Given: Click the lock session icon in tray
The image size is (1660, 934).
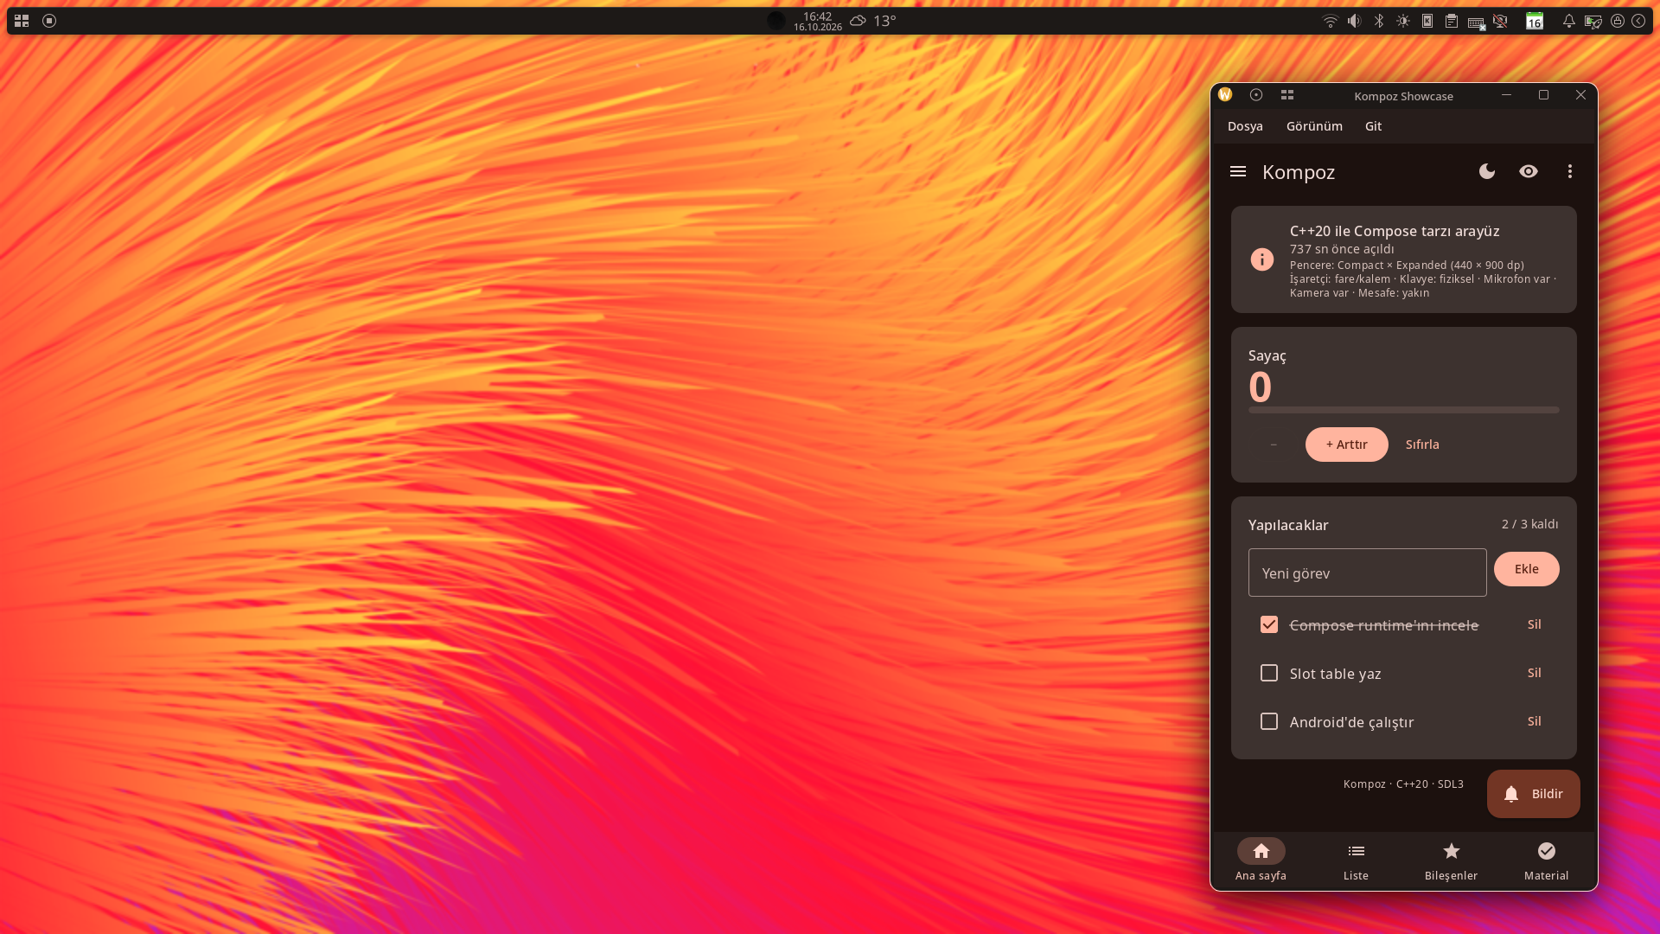Looking at the screenshot, I should (x=1618, y=21).
